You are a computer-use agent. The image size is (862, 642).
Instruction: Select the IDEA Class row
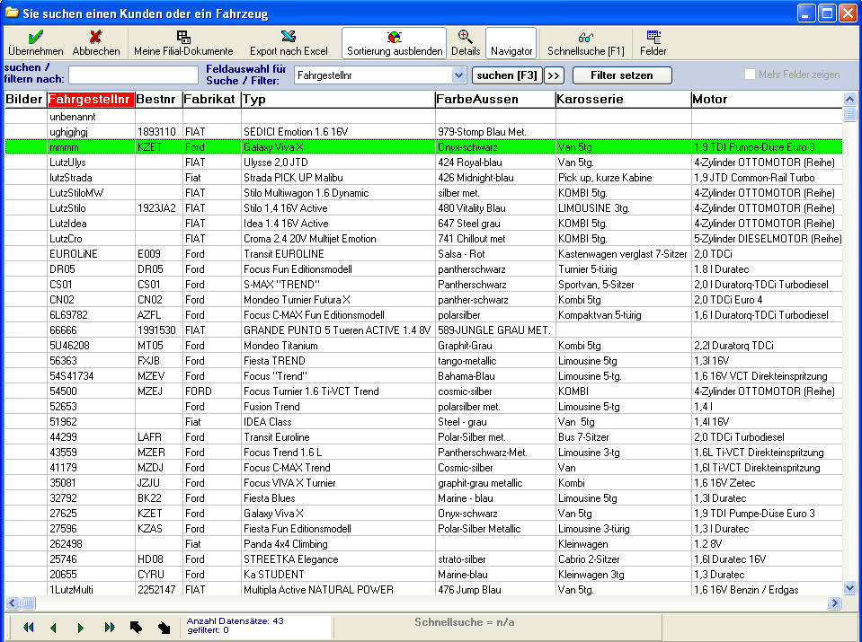pyautogui.click(x=423, y=422)
